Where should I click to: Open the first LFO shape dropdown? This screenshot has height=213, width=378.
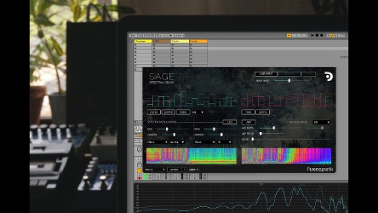[x=177, y=143]
